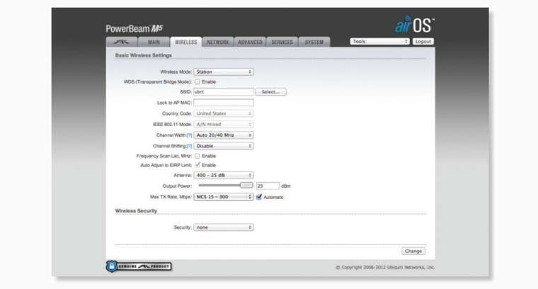
Task: Enable WDS Transparent Bridge Mode checkbox
Action: point(198,81)
